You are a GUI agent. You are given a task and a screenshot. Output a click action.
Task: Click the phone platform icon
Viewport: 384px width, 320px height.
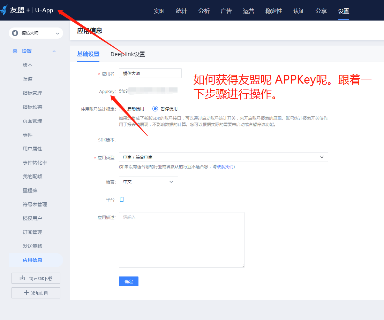[x=122, y=199]
